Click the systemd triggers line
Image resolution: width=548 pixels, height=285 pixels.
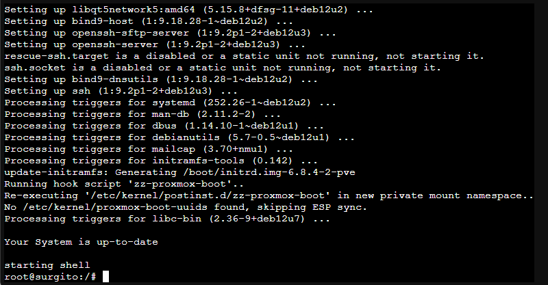click(x=169, y=103)
